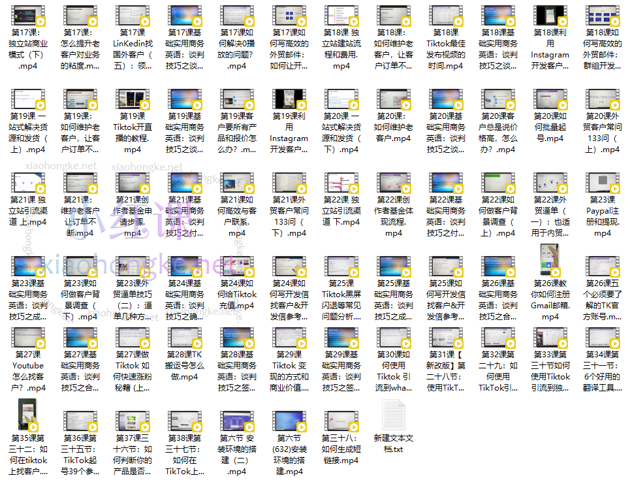Click the 第25课 Tiktok黑屏闪退 video thumbnail

341,268
